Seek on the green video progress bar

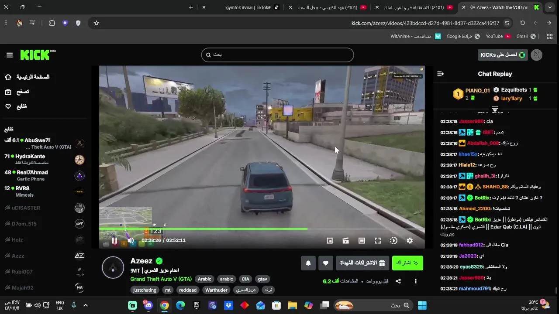point(262,229)
